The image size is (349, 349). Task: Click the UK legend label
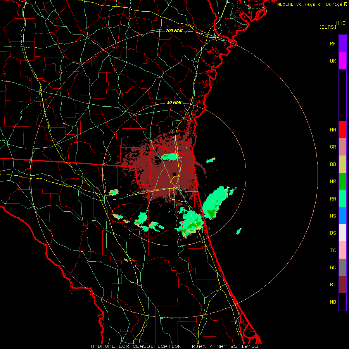tap(333, 61)
